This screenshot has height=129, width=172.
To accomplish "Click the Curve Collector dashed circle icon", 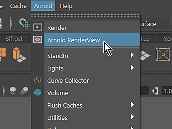I will coord(38,80).
